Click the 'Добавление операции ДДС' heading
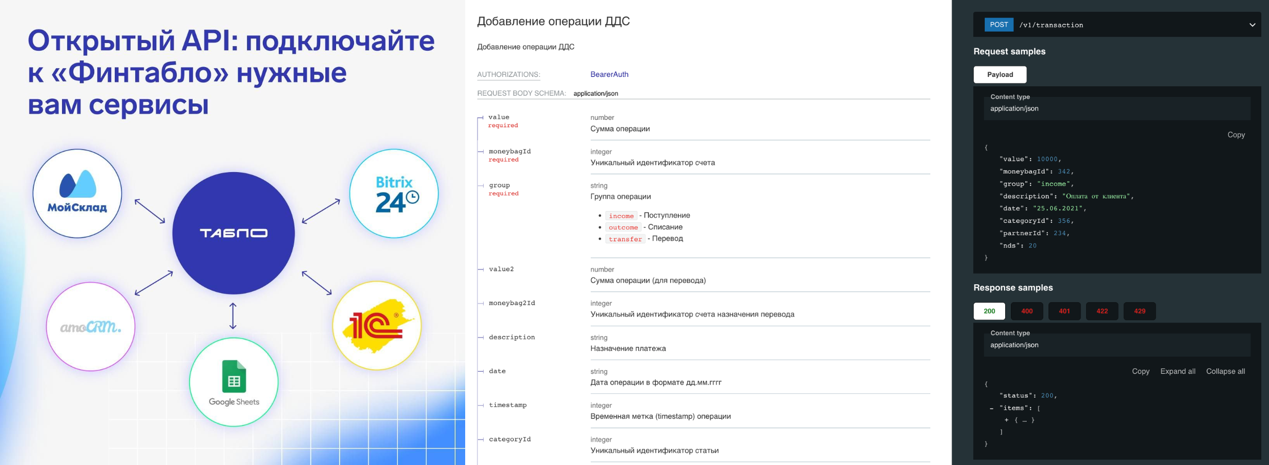The width and height of the screenshot is (1269, 465). 553,21
